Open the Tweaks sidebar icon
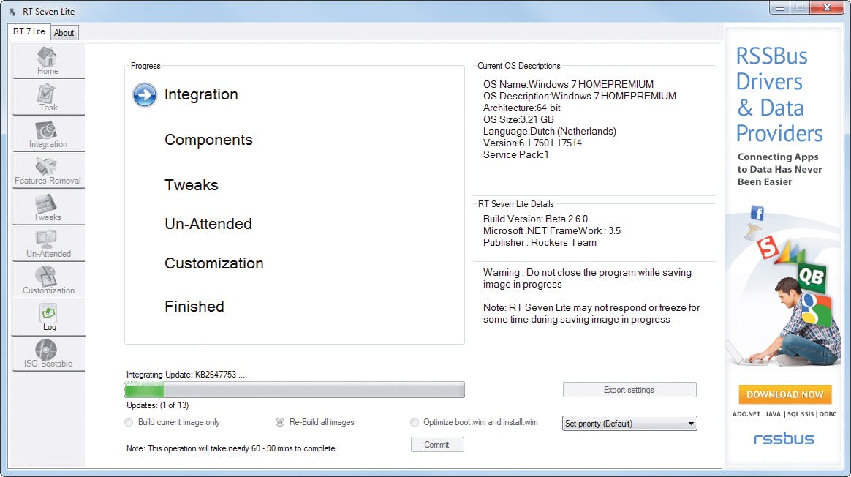The width and height of the screenshot is (851, 477). [48, 208]
